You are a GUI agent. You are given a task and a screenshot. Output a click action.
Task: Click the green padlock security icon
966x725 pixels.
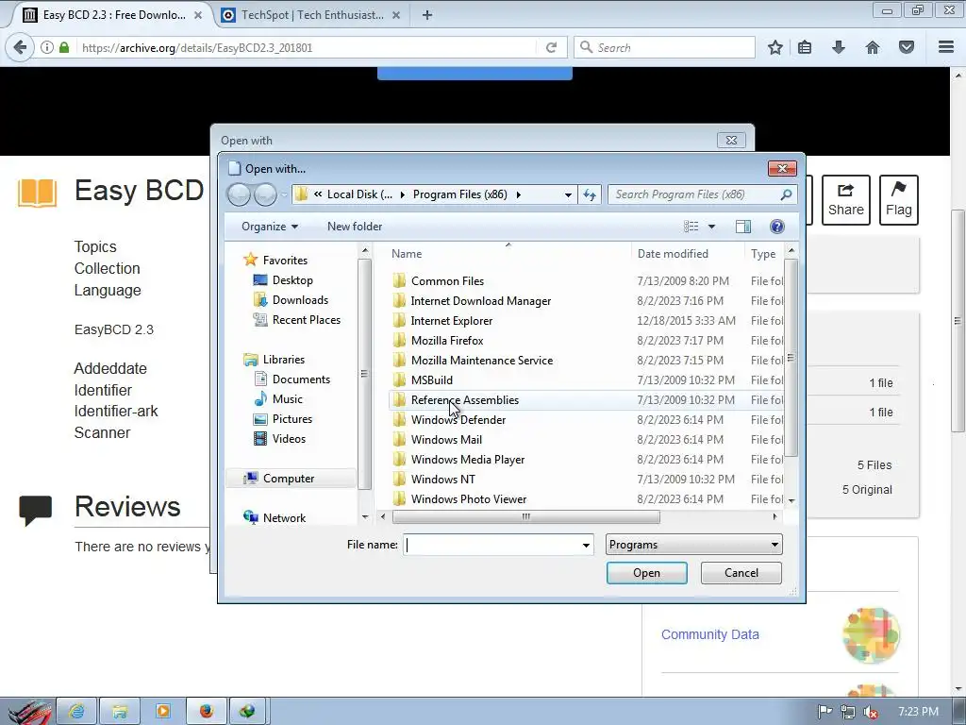pyautogui.click(x=64, y=47)
